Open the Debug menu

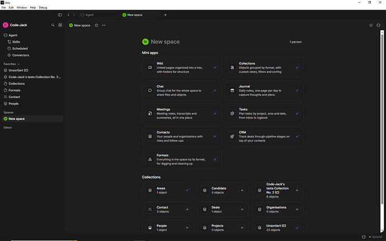pos(43,8)
